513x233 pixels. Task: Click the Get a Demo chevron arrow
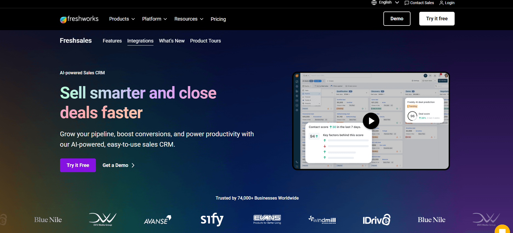pos(133,165)
